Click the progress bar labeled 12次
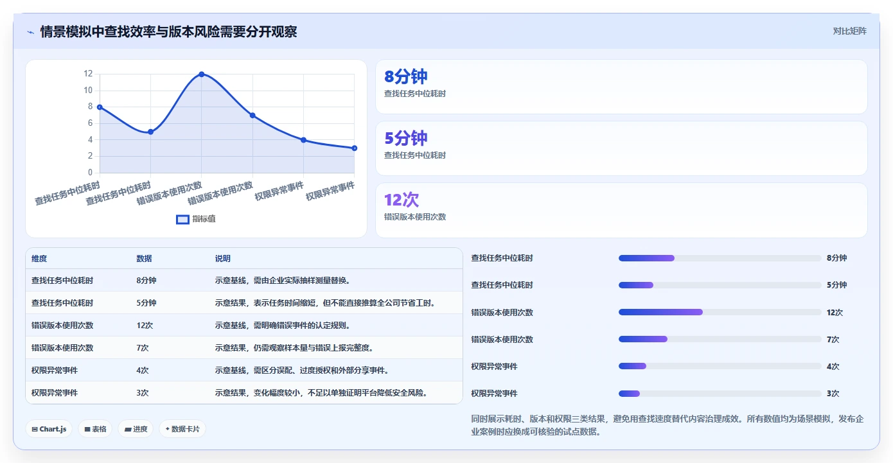The image size is (893, 463). (720, 312)
